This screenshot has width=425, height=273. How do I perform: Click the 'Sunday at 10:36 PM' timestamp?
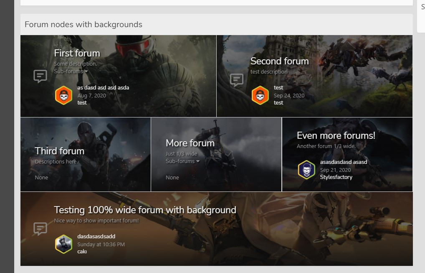[101, 244]
